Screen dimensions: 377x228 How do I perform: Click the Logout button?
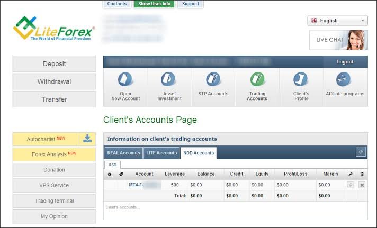[x=345, y=62]
